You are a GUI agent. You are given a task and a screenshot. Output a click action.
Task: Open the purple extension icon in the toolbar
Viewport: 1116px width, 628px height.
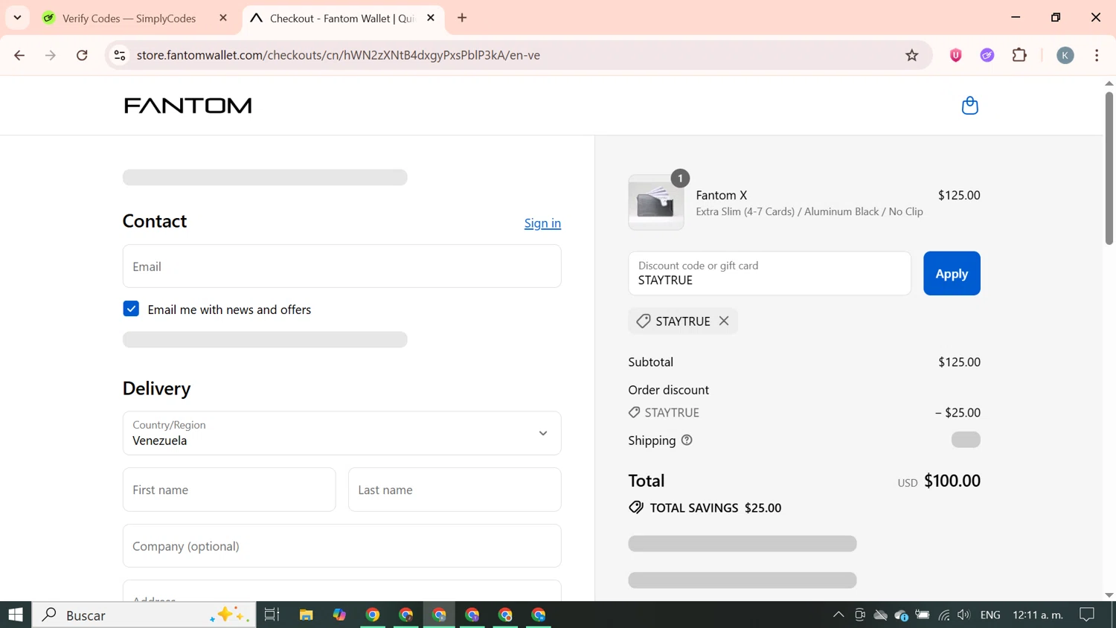point(987,55)
